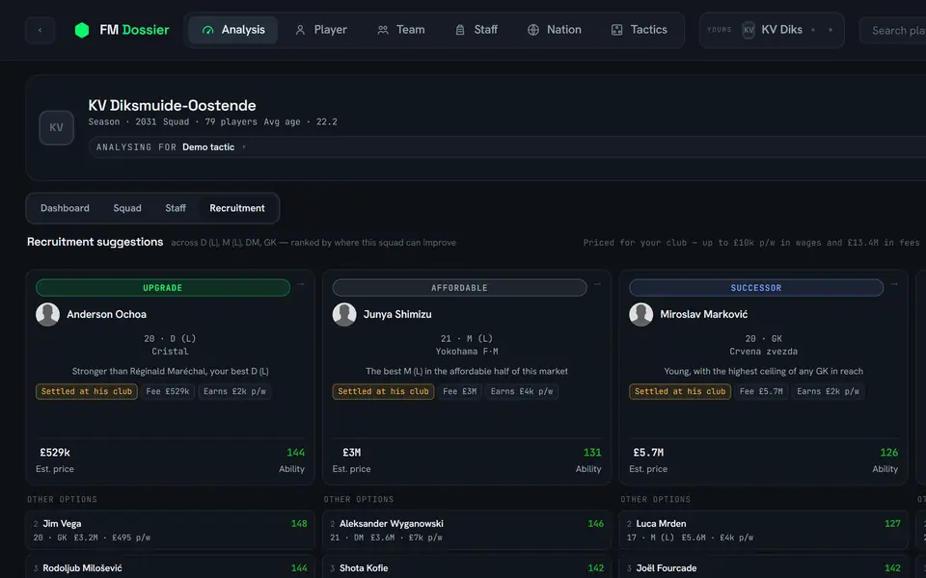Click the Cristal club name

tap(170, 352)
